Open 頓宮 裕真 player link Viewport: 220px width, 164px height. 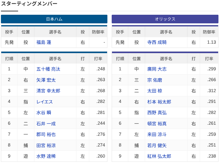[x=157, y=123]
